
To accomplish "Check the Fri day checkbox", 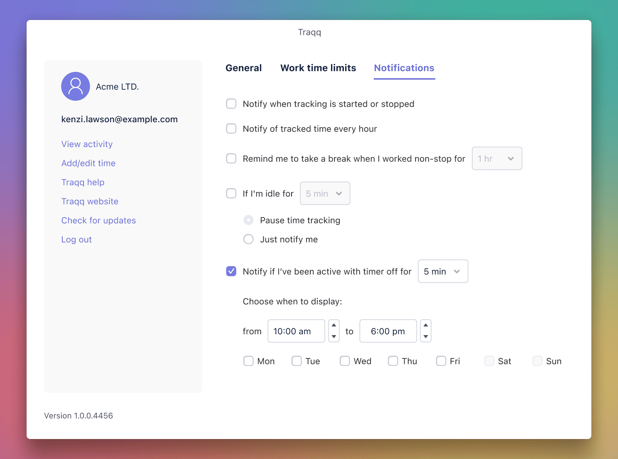I will 441,361.
